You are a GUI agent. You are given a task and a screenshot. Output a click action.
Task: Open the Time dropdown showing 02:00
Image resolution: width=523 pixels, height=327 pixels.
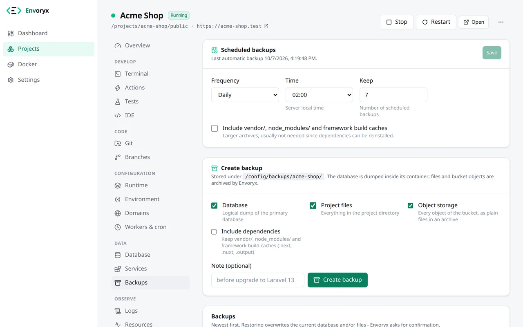coord(319,95)
